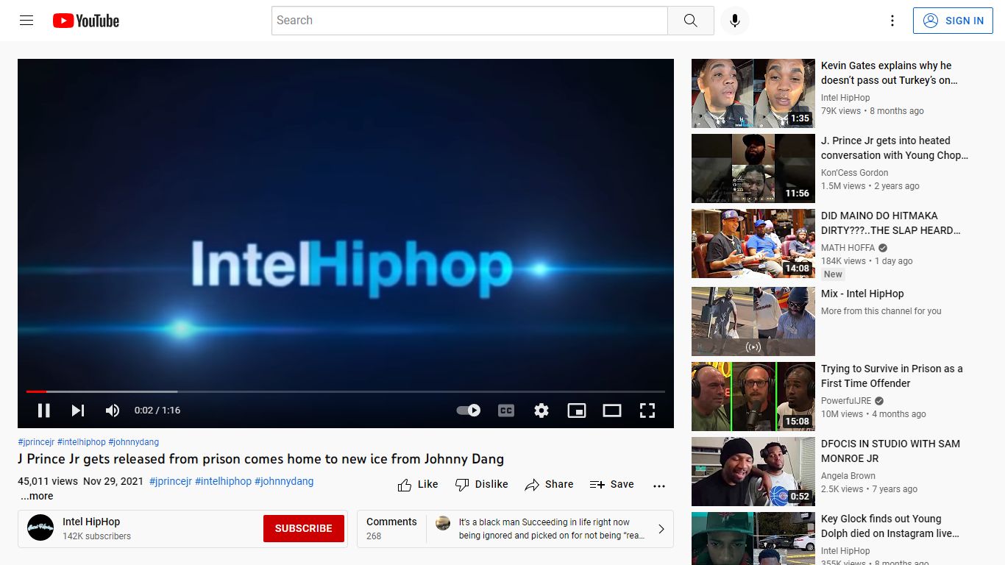Click the video title text
Screen dimensions: 1005x565
click(x=261, y=459)
